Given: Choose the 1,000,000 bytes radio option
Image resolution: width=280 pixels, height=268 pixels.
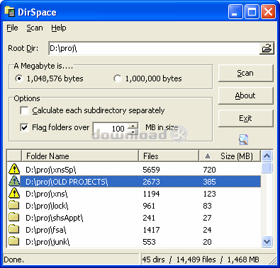Looking at the screenshot, I should pyautogui.click(x=117, y=78).
